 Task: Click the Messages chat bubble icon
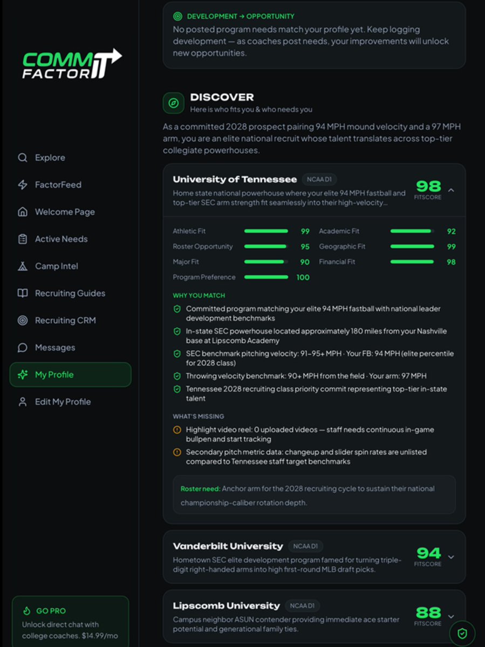[x=23, y=348]
